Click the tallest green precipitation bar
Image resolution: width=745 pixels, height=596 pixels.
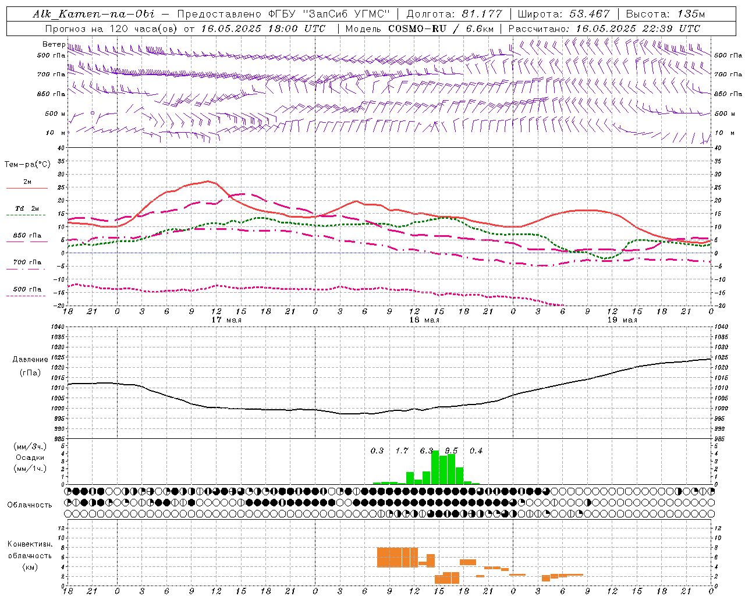[435, 467]
